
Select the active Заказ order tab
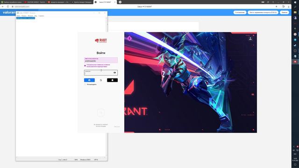105,2
